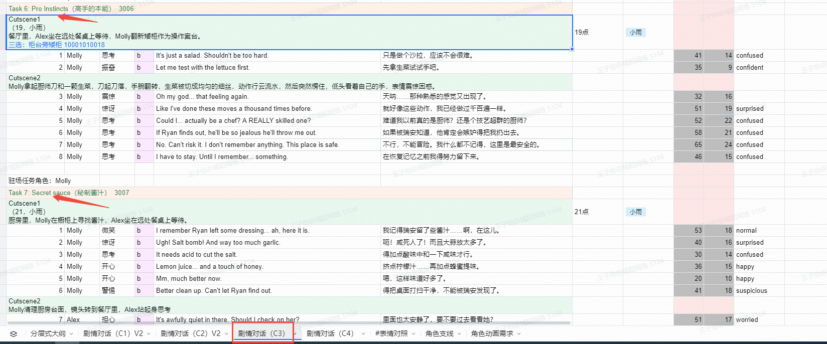Select the 'suspicious' emotion cell

tap(751, 291)
